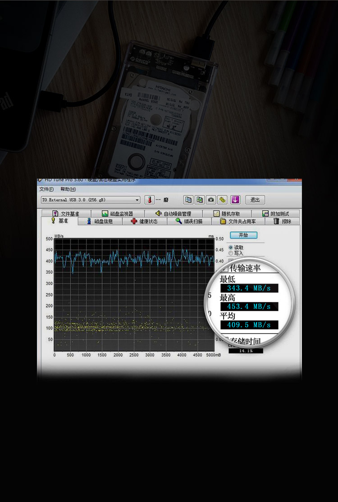Switch to the 擦除 erase tab
The image size is (338, 502).
(282, 221)
